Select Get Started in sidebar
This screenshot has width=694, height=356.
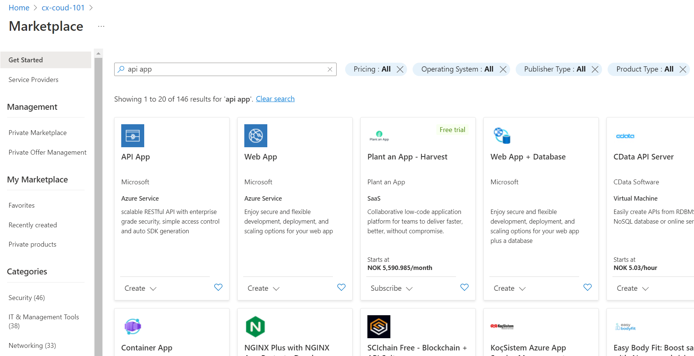[46, 60]
